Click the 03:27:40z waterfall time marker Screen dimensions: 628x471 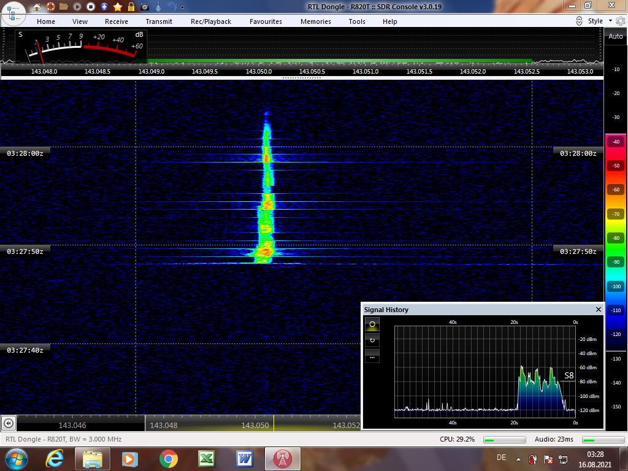tap(25, 350)
